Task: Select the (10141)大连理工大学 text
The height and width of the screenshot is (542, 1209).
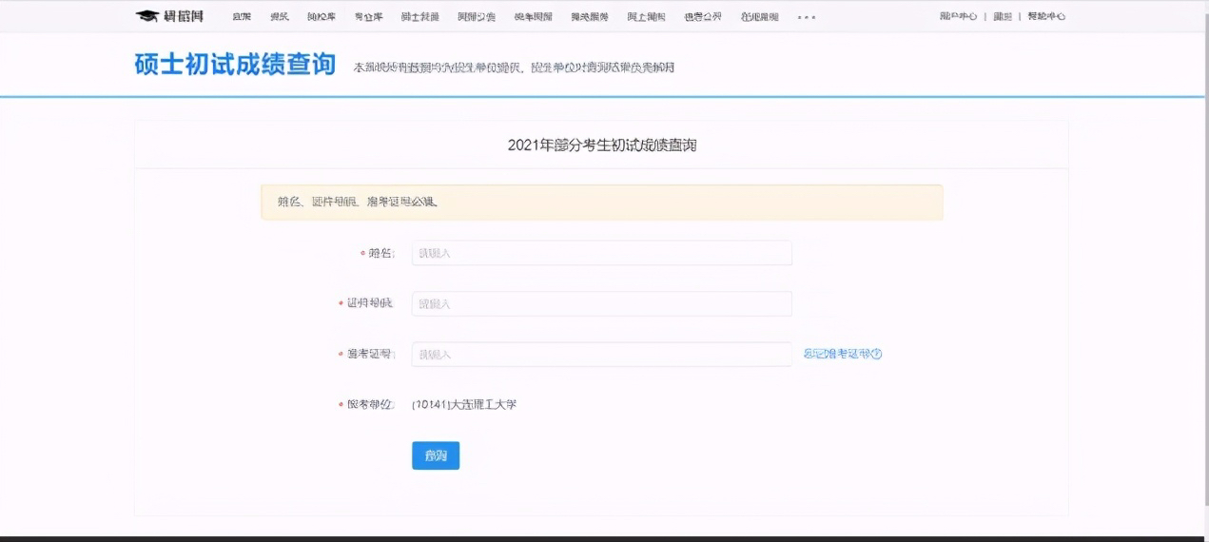Action: pos(464,405)
